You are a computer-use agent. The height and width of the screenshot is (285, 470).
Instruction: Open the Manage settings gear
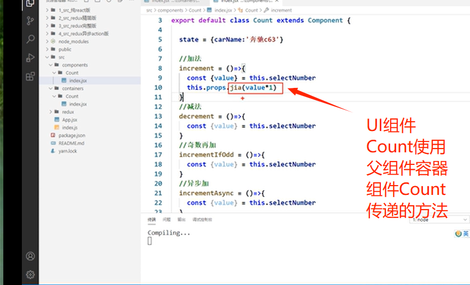(30, 275)
